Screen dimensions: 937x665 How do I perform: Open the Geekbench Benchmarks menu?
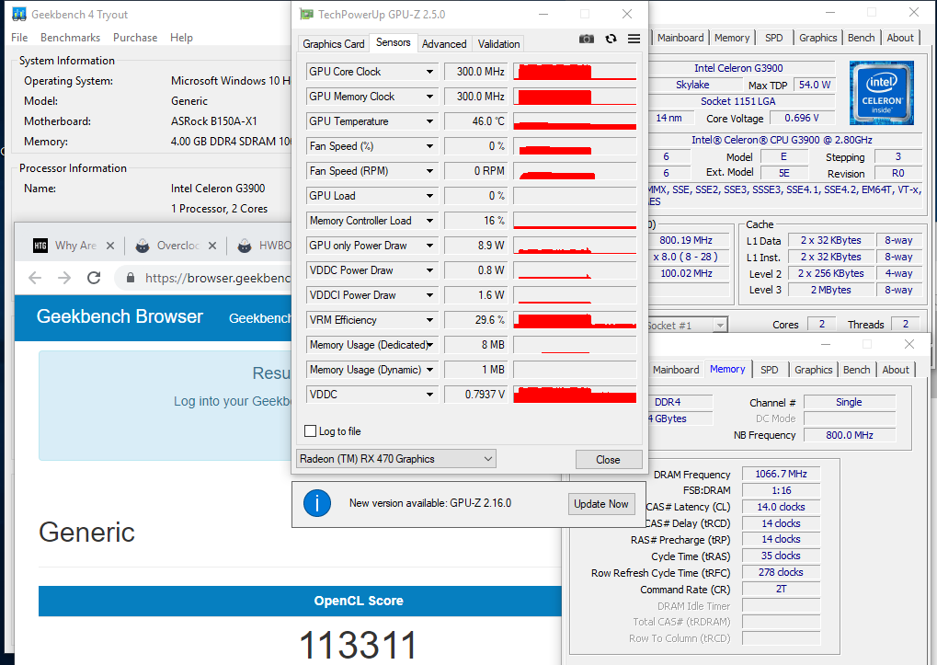pyautogui.click(x=71, y=38)
